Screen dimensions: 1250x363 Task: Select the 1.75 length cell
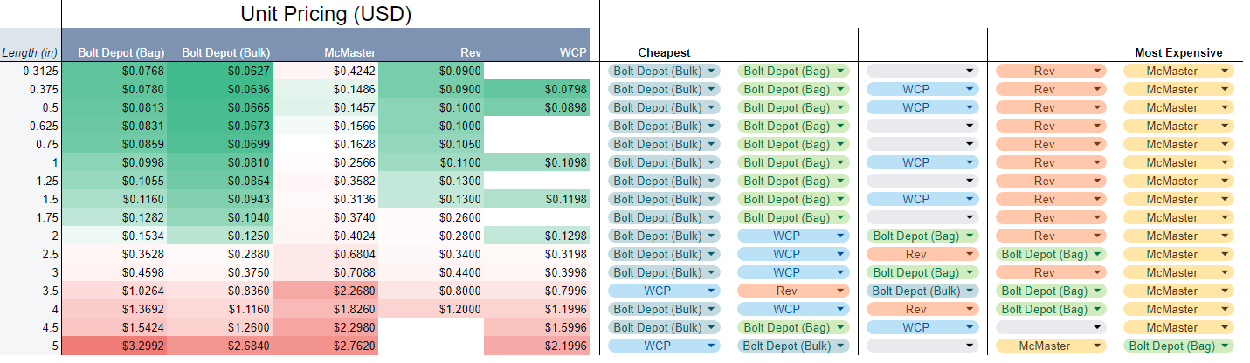[31, 217]
